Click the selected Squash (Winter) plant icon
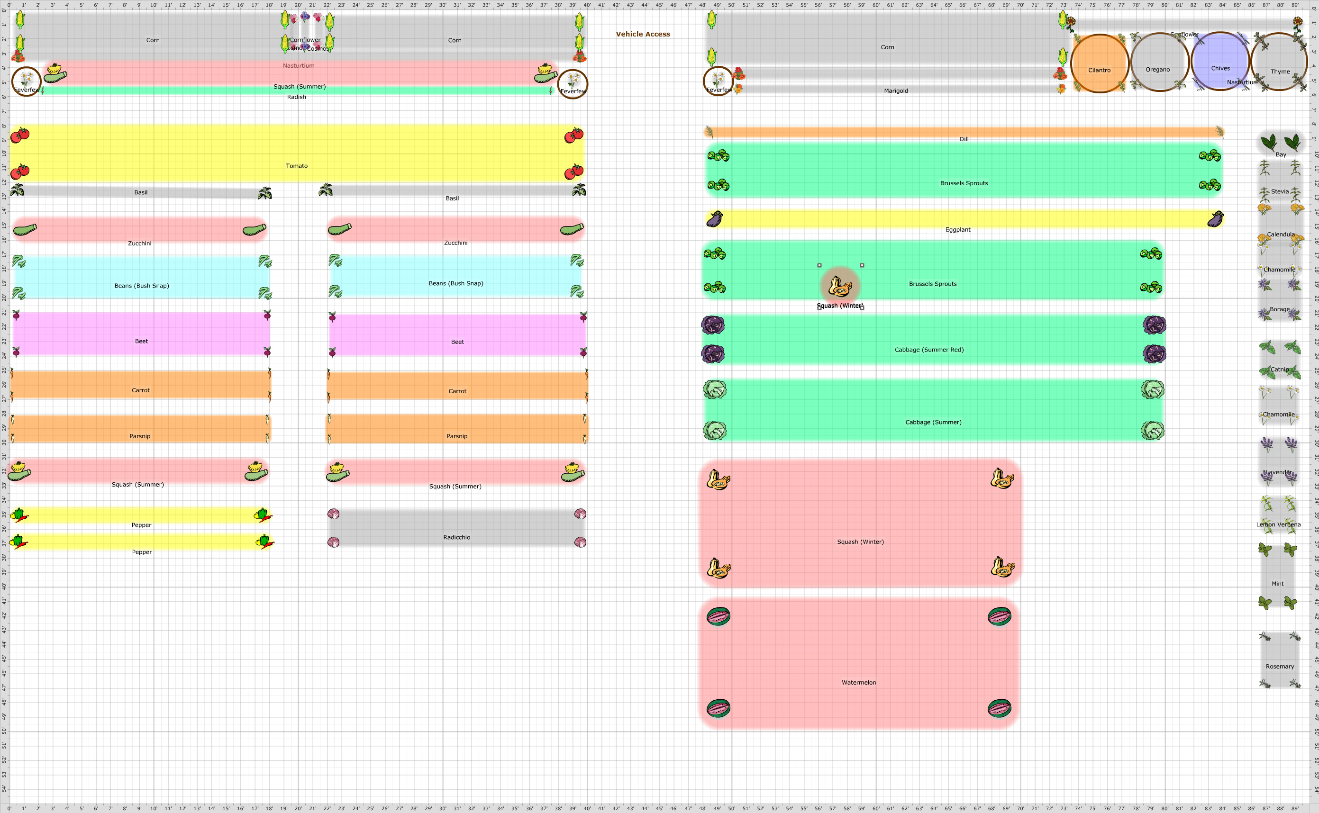Viewport: 1319px width, 813px height. coord(840,286)
